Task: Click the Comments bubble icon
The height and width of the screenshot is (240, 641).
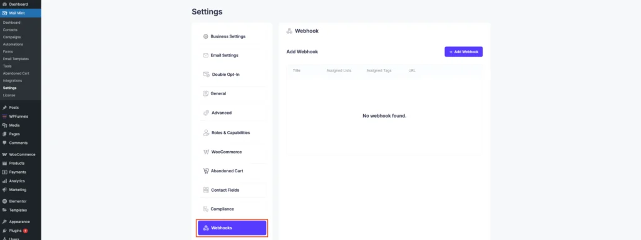Action: 4,143
